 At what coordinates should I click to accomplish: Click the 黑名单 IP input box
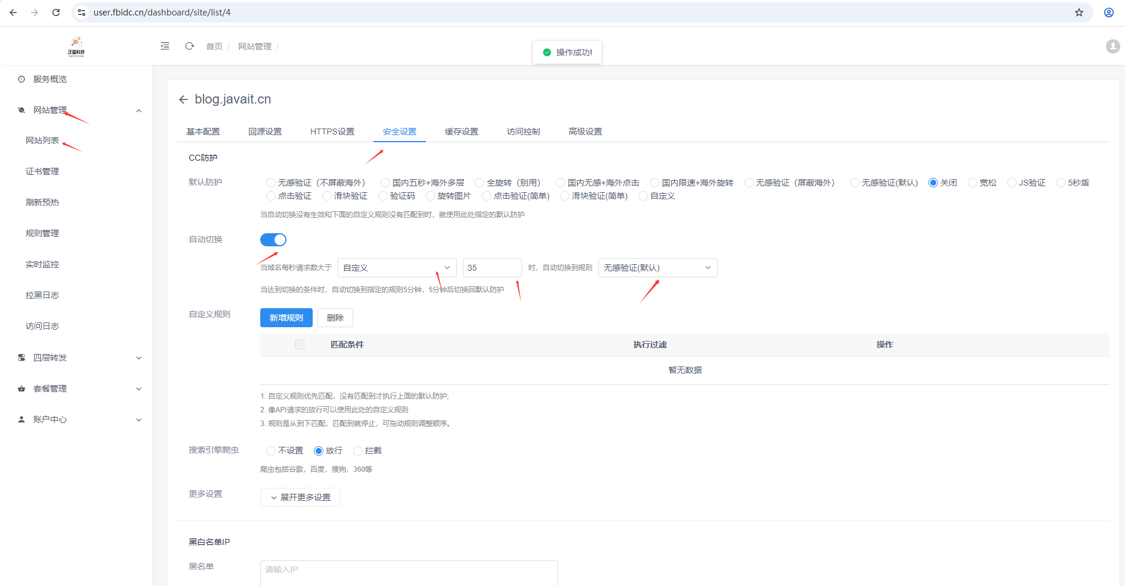pos(409,573)
